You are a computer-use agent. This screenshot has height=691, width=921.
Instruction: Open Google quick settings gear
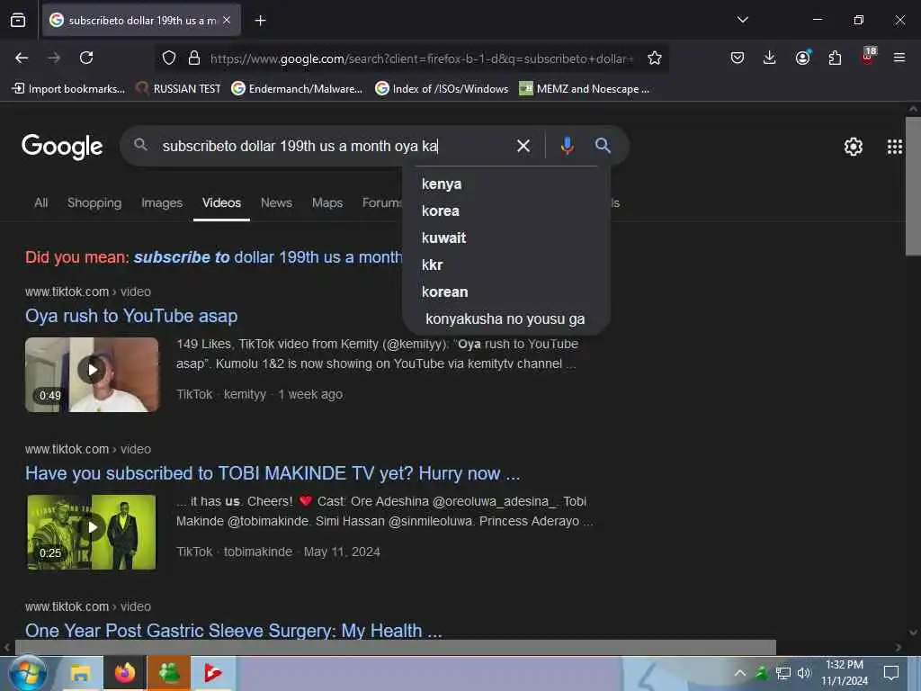[x=853, y=147]
